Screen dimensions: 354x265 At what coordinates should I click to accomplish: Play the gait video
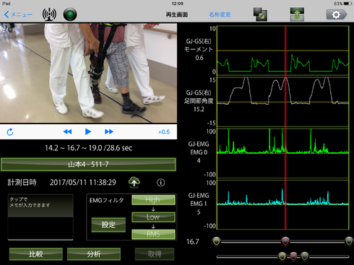point(88,131)
